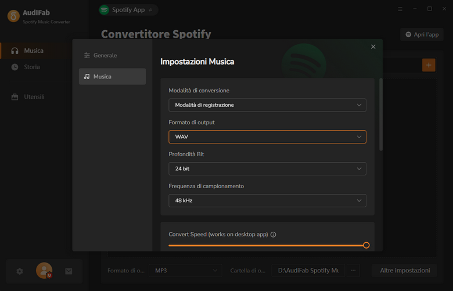453x291 pixels.
Task: Click the chevron of the WAV dropdown
Action: 359,137
